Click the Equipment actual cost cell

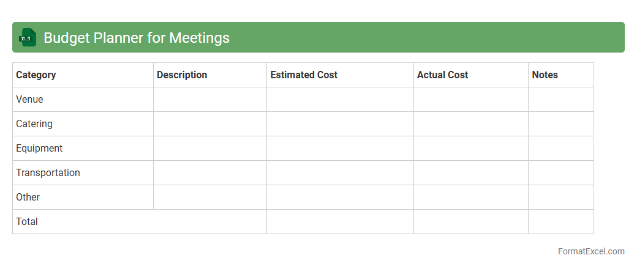click(x=470, y=149)
